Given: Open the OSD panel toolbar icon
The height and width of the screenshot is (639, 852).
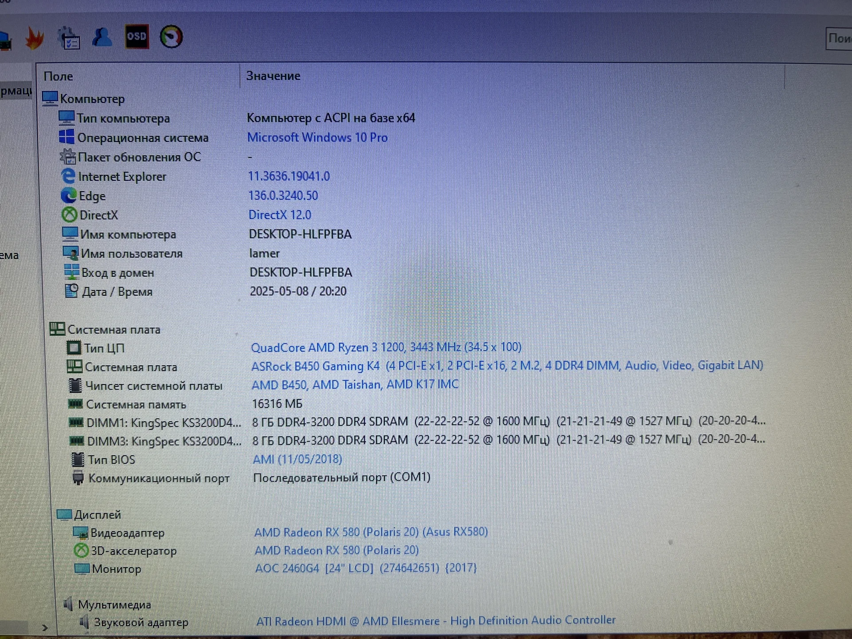Looking at the screenshot, I should point(137,36).
